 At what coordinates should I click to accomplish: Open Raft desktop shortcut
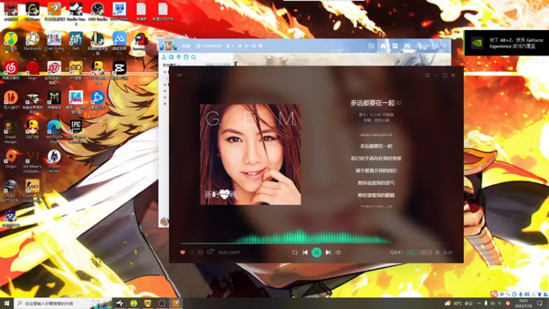(76, 41)
